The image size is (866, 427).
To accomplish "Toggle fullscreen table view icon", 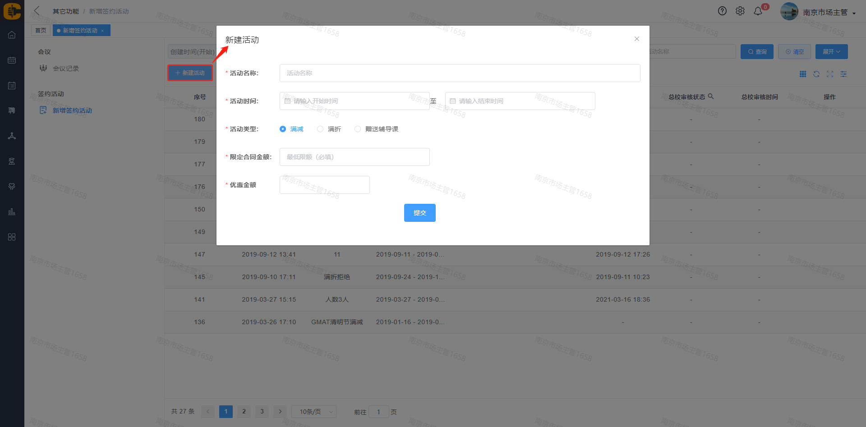I will (830, 74).
